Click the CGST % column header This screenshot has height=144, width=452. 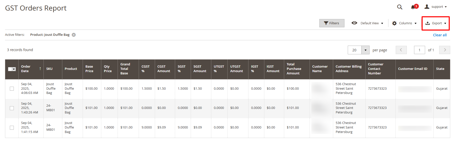(x=147, y=69)
